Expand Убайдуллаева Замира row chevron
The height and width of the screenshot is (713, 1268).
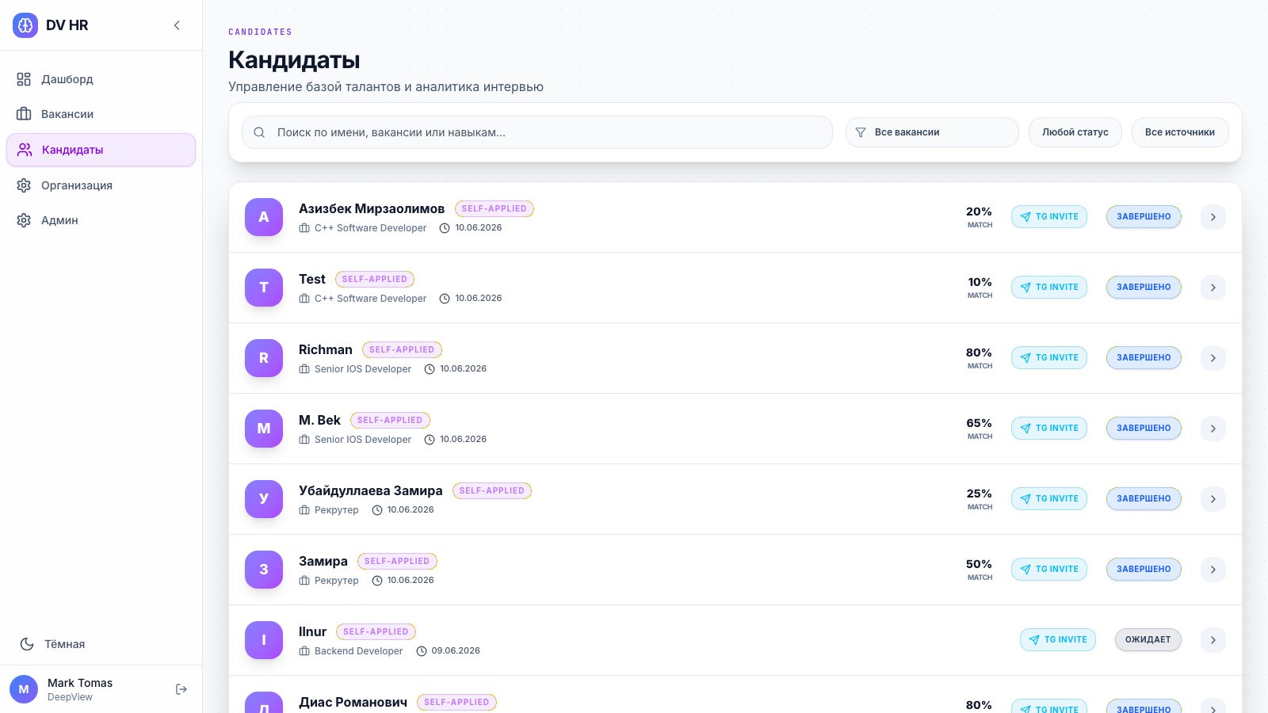point(1213,499)
